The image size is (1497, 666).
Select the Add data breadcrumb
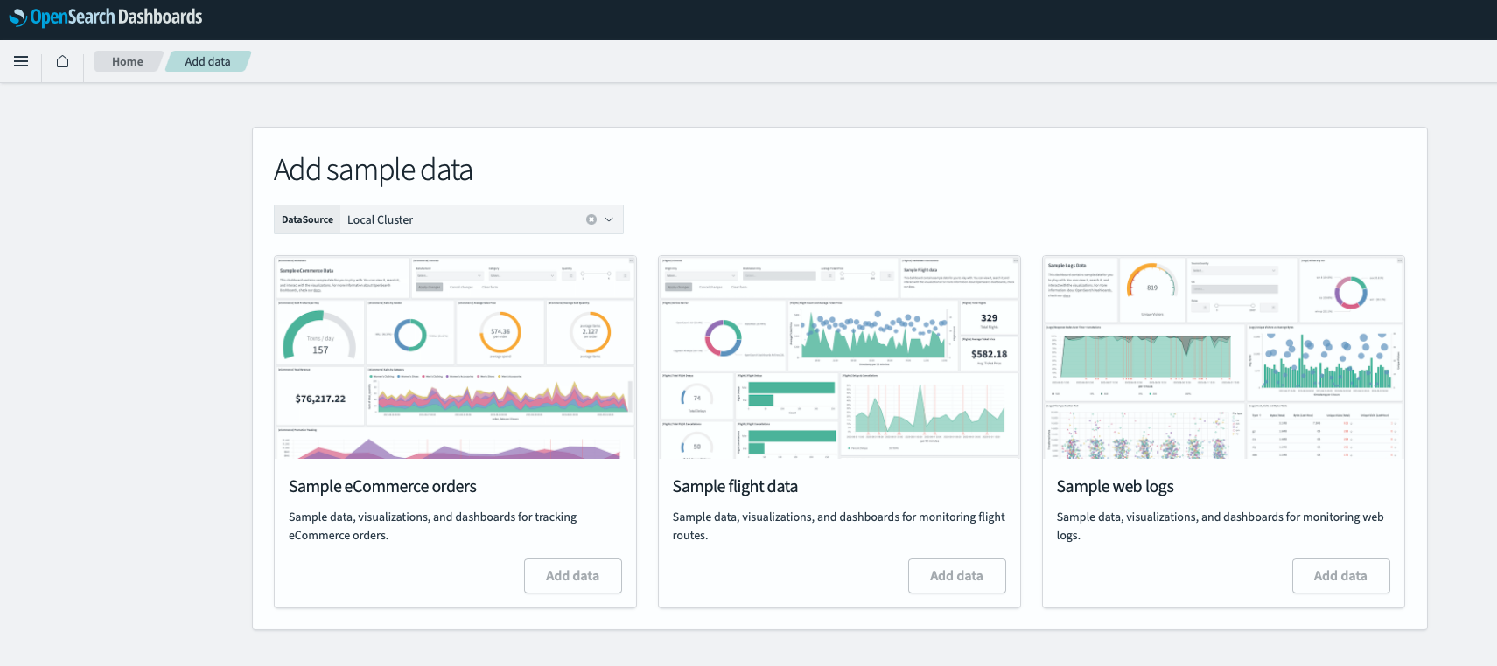(x=207, y=61)
